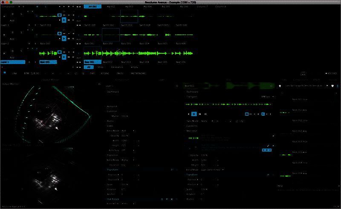Viewport: 341px width, 209px height.
Task: Click play backward in Clip Transport panel
Action: 188,114
